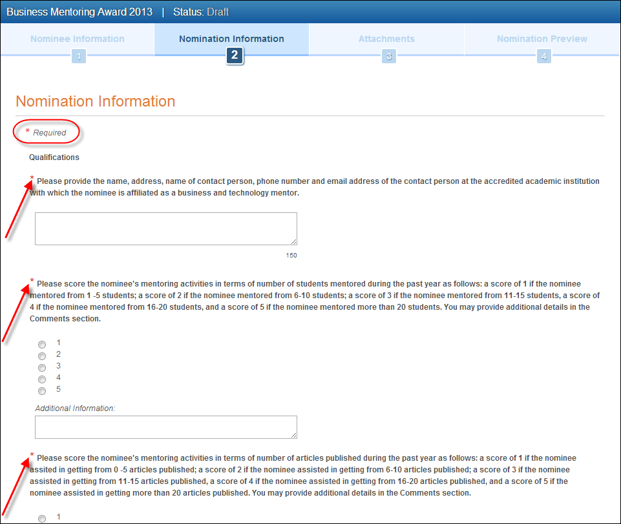This screenshot has height=524, width=621.
Task: Click the Additional Information: label
Action: pyautogui.click(x=75, y=408)
